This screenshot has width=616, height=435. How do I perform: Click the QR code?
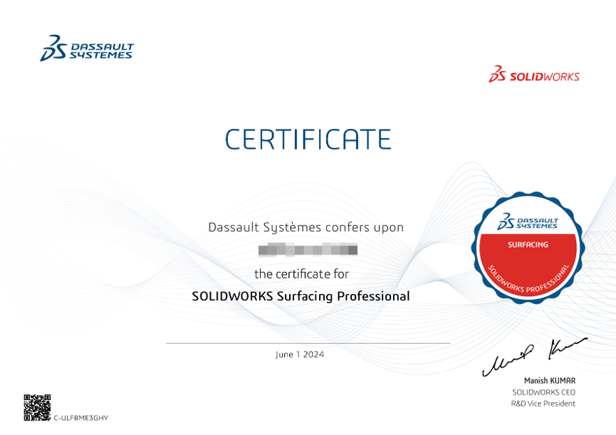(x=37, y=407)
